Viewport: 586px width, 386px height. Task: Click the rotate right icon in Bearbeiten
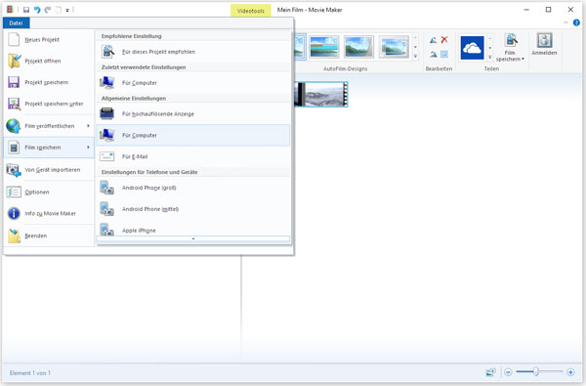433,55
